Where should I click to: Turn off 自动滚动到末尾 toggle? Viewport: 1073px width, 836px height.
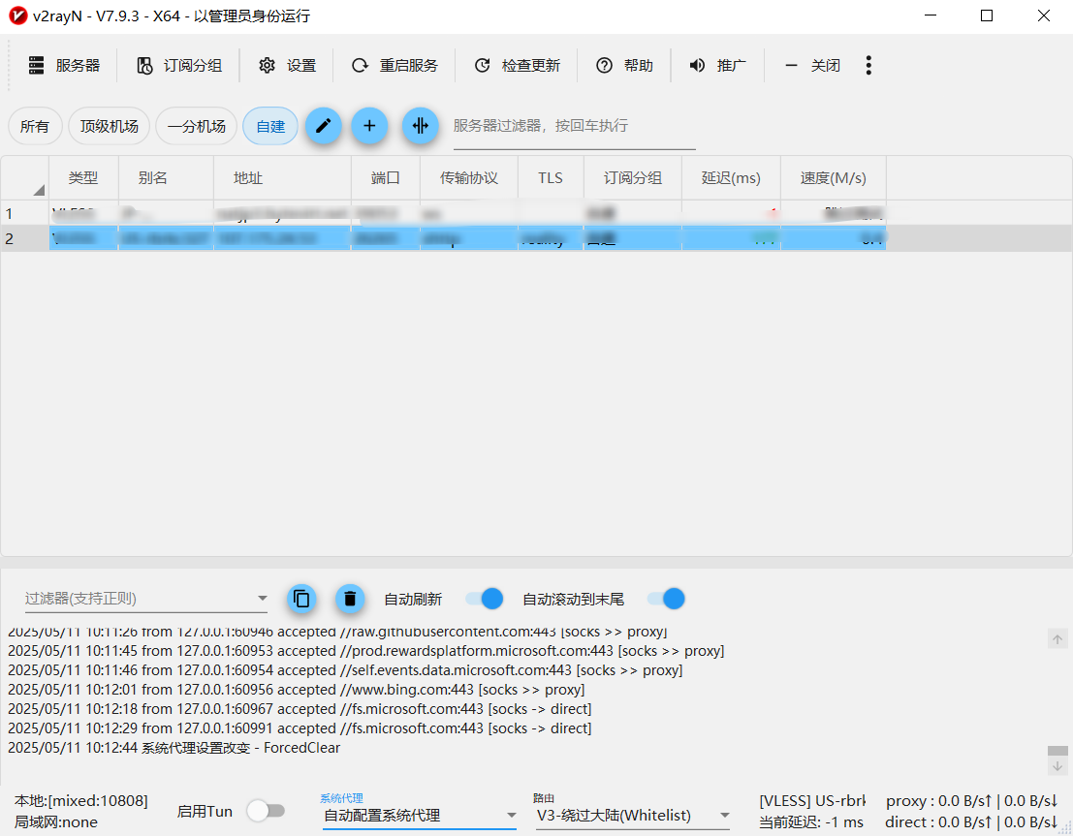665,599
